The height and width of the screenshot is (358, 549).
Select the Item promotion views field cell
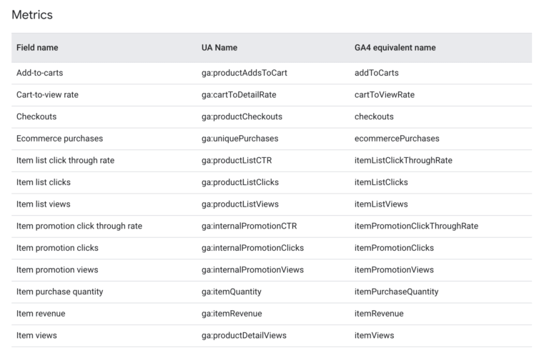click(x=57, y=270)
